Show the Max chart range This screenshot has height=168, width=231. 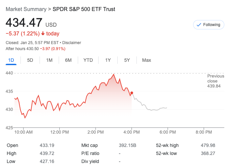pos(147,60)
